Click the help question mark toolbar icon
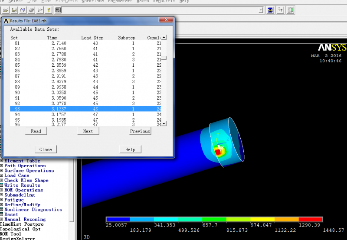Image resolution: width=347 pixels, height=240 pixels. pyautogui.click(x=48, y=10)
